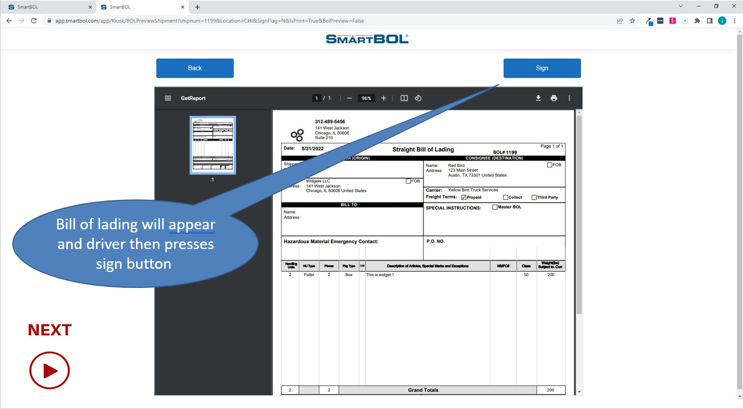The height and width of the screenshot is (409, 743).
Task: Reload the page with the refresh icon
Action: [x=34, y=21]
